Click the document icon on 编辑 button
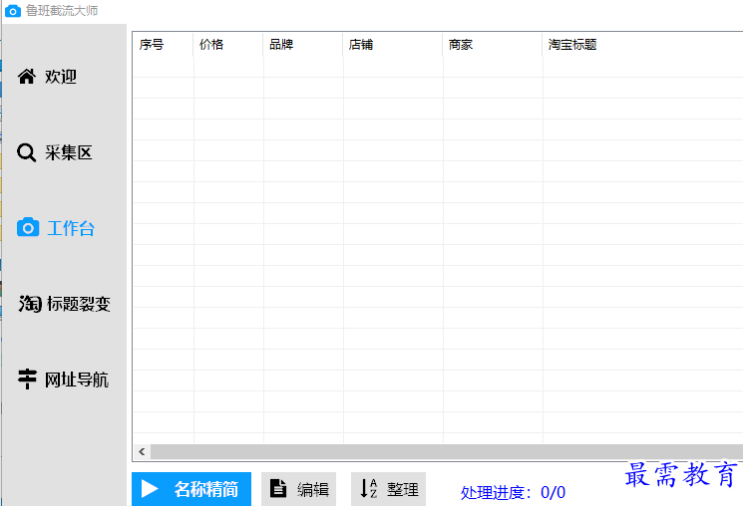Image resolution: width=746 pixels, height=506 pixels. (x=280, y=488)
